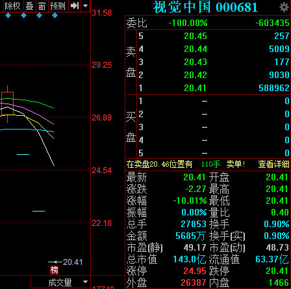
Task: Click the 31.58 price axis label
Action: 101,13
